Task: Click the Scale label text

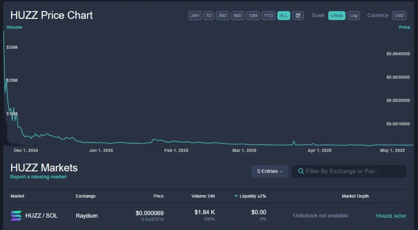Action: [318, 16]
